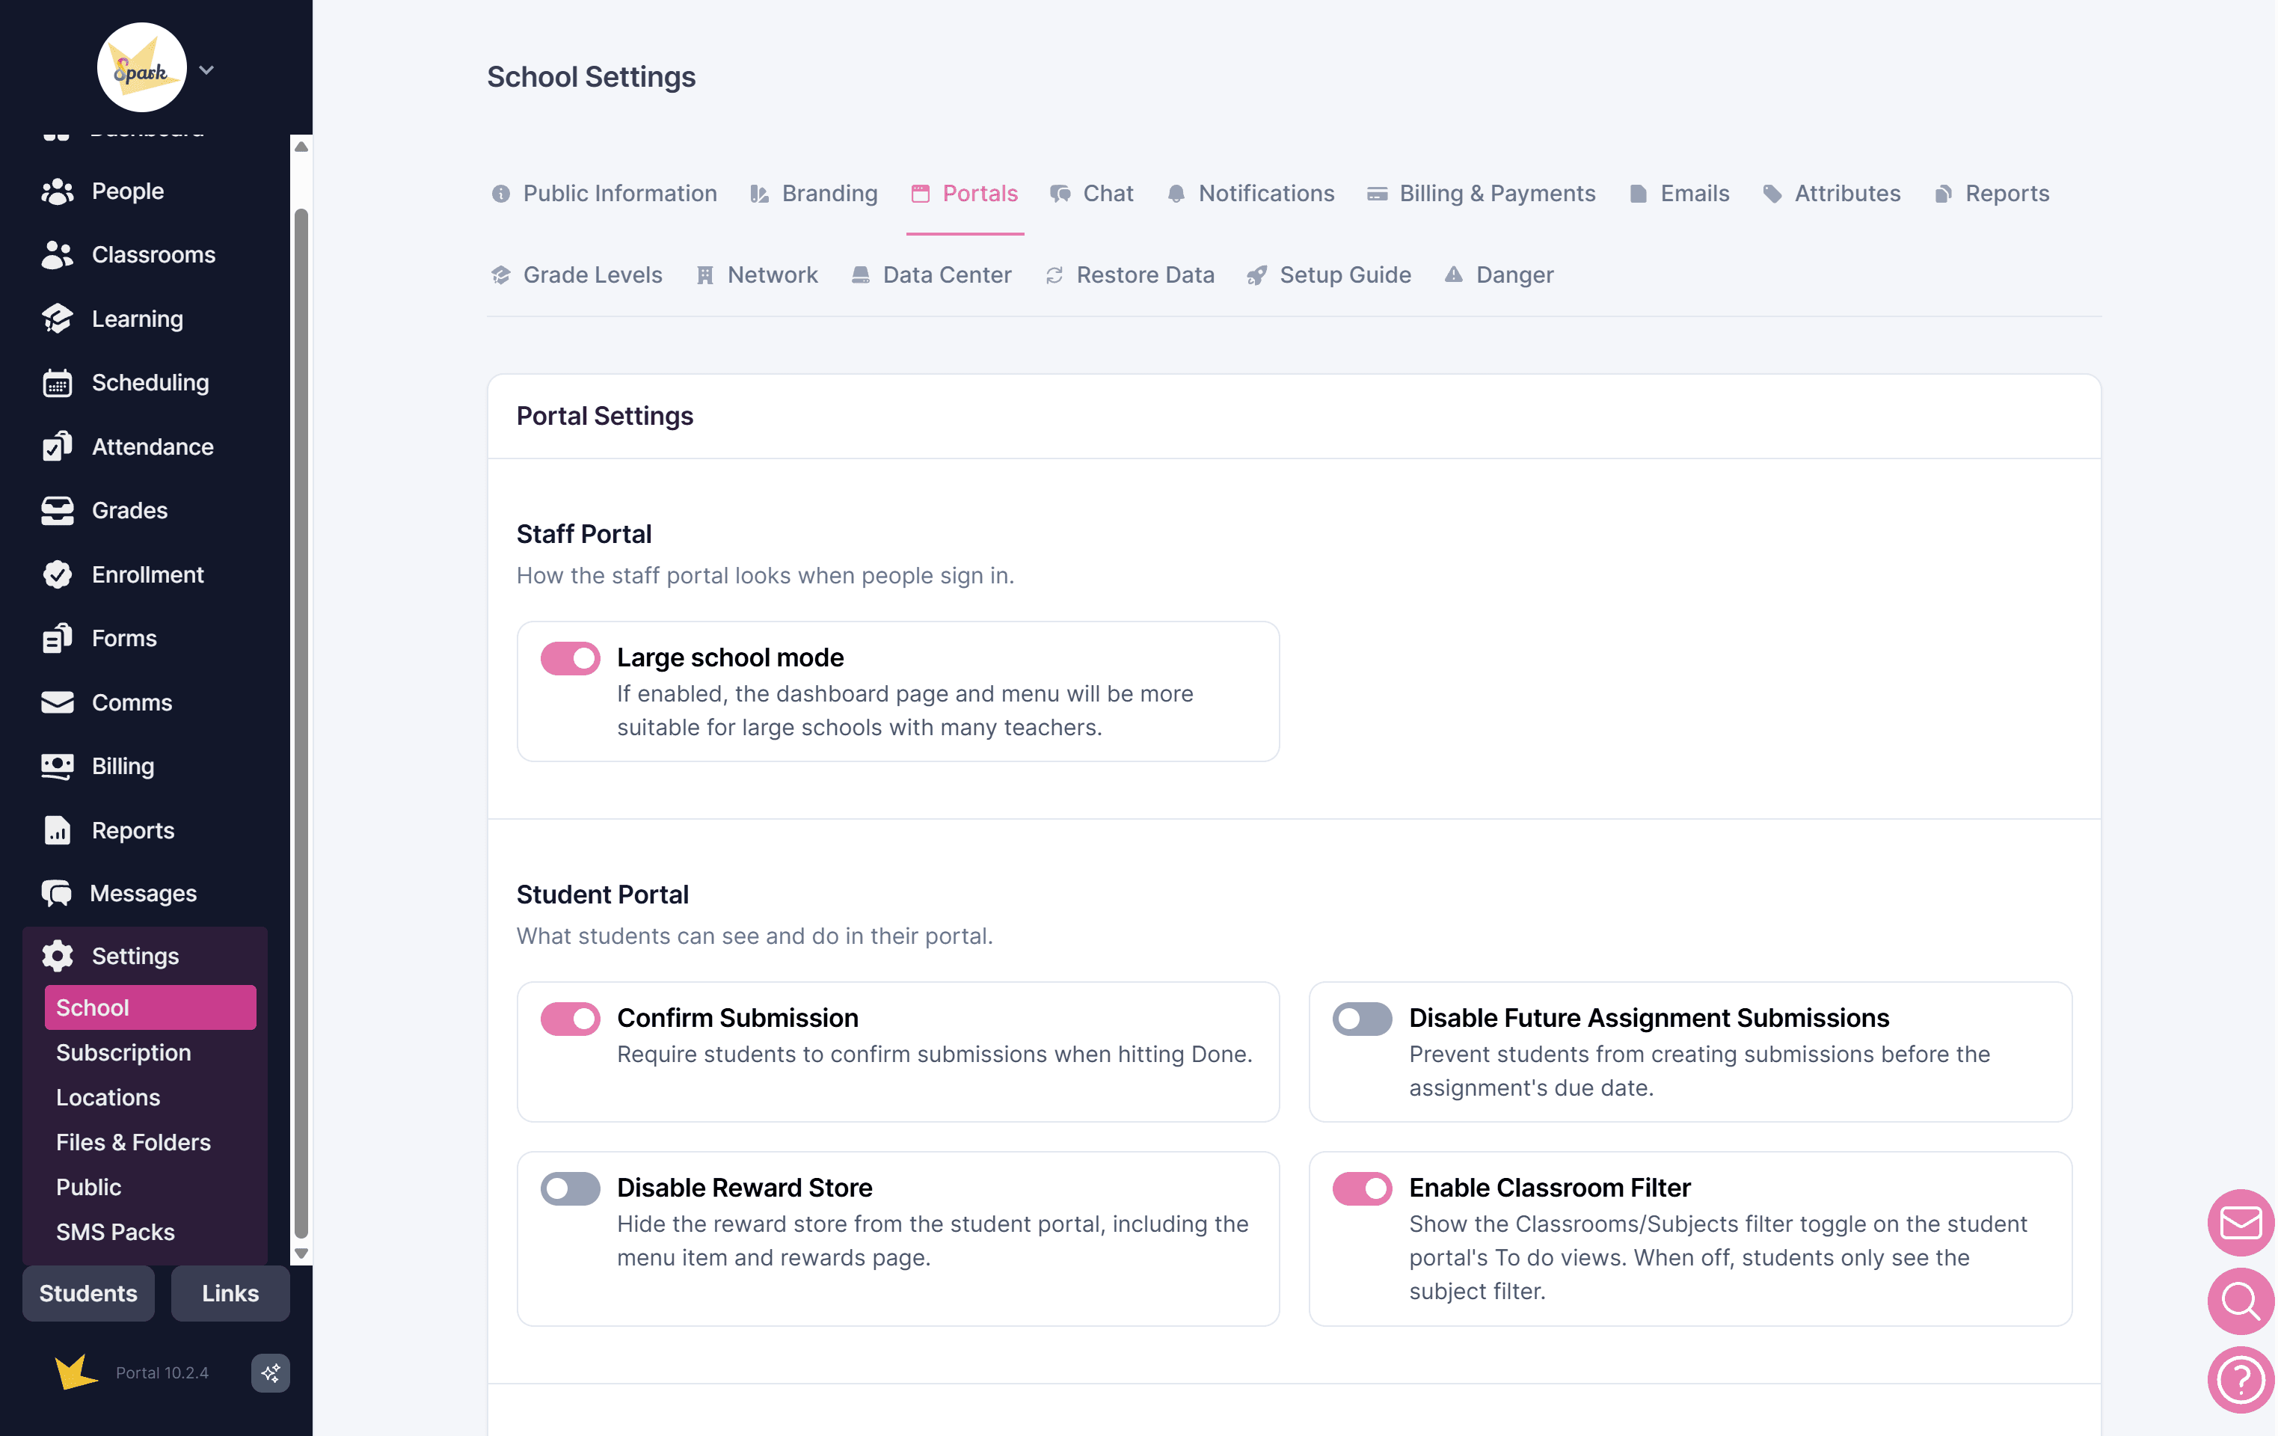
Task: Open the Restore Data tab
Action: 1129,275
